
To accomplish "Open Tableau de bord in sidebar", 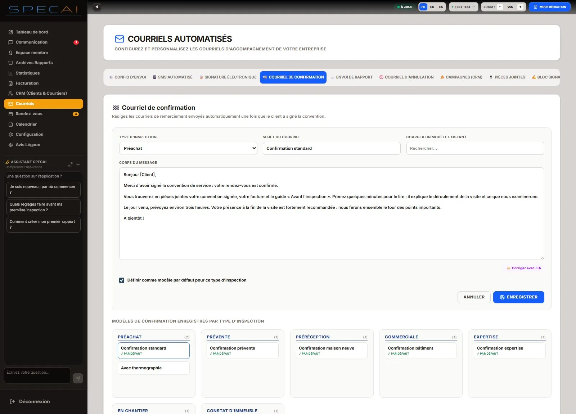I will point(43,32).
